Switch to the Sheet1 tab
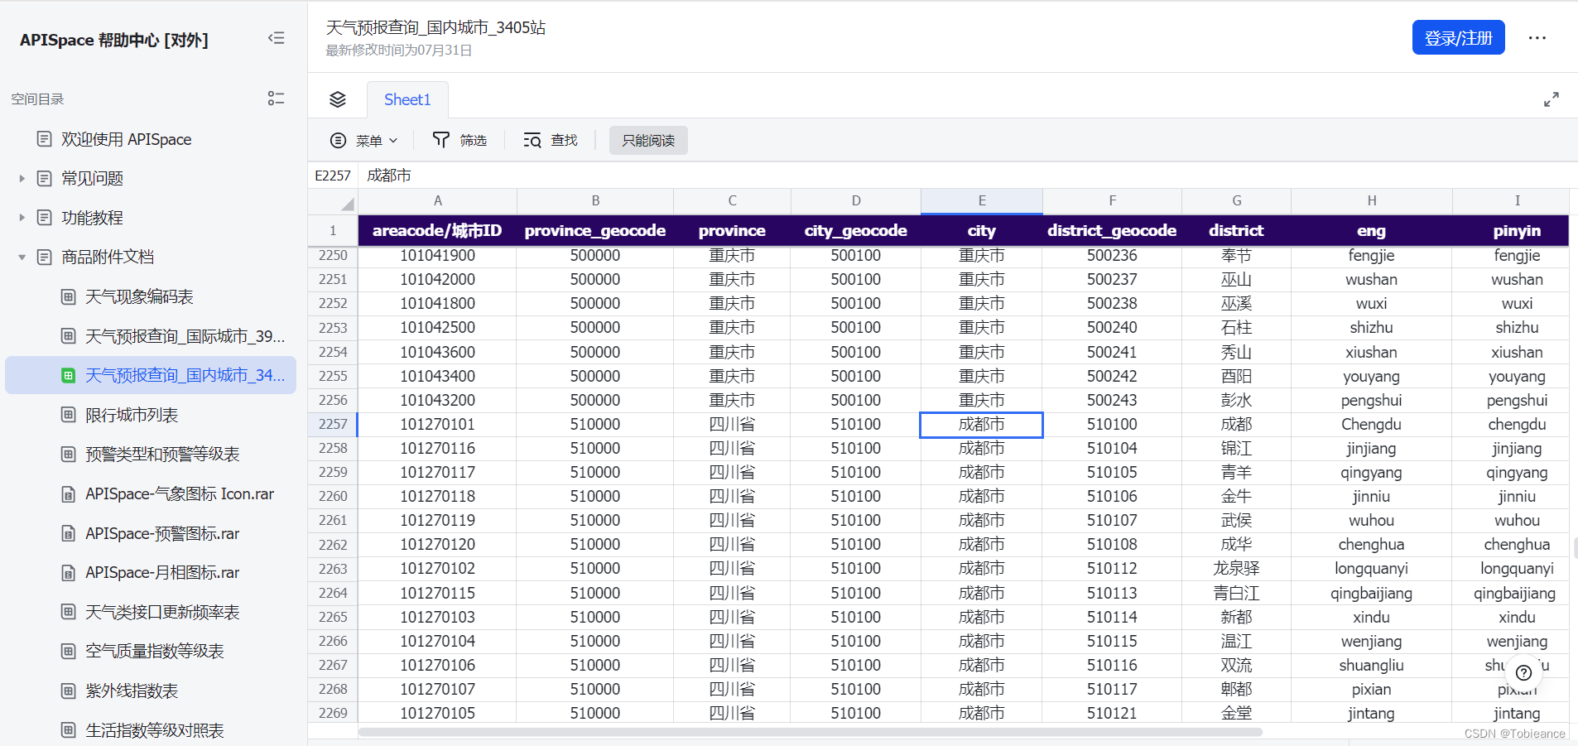 pos(407,99)
